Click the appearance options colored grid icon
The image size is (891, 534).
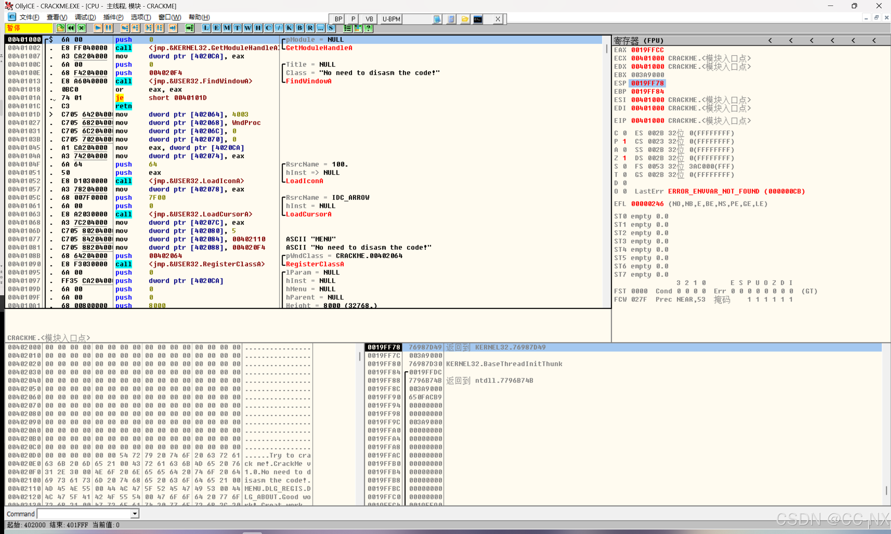tap(358, 28)
